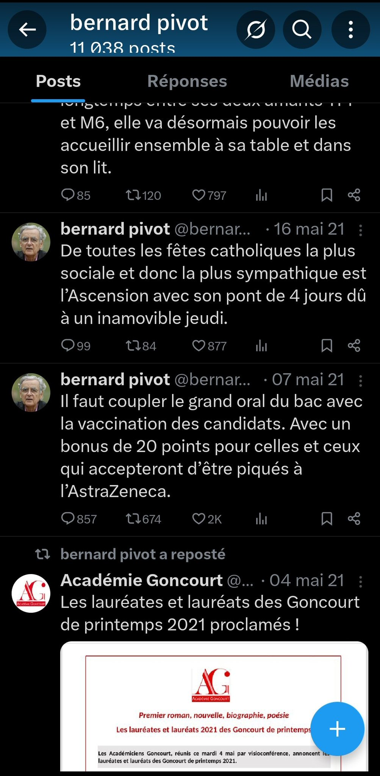
Task: Reply to the AstraZeneca vaccination post
Action: tap(68, 519)
